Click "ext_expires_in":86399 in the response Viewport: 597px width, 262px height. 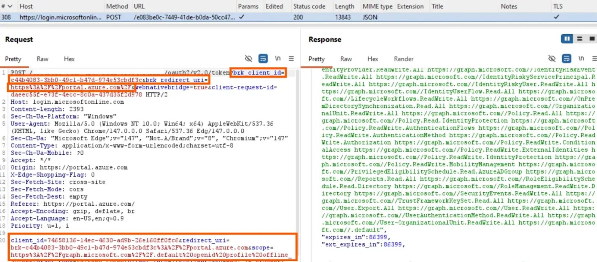click(x=363, y=245)
